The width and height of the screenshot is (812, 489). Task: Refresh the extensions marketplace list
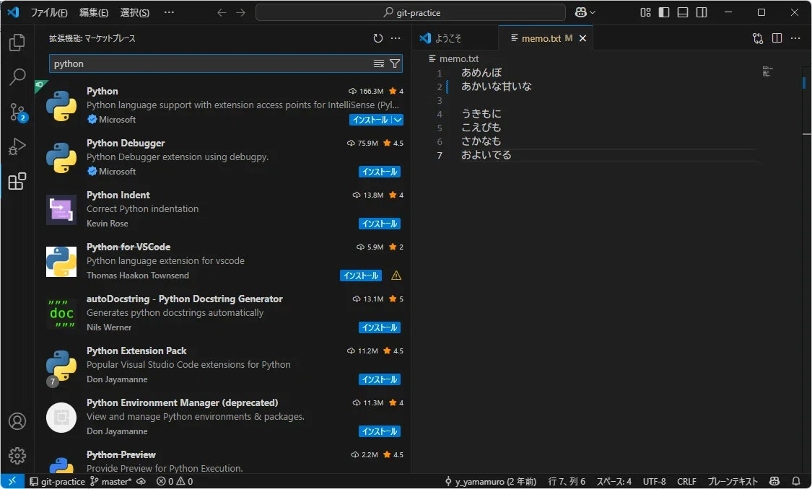[378, 38]
